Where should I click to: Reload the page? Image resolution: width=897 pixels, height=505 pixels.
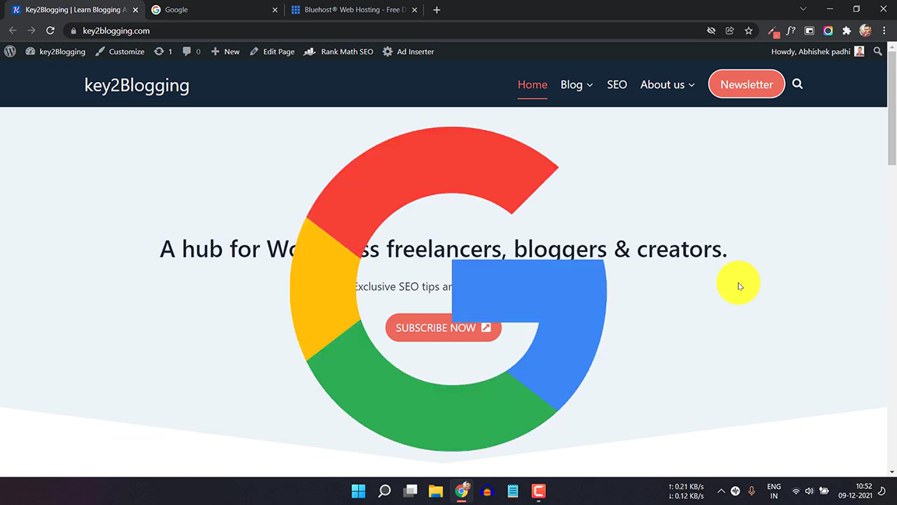pyautogui.click(x=50, y=30)
